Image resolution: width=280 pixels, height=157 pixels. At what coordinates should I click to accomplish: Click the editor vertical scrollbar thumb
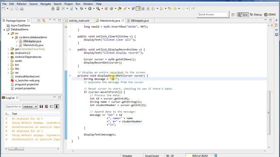pos(268,113)
